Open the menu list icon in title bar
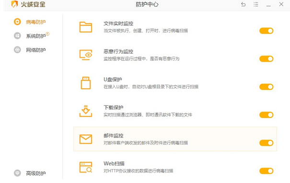Screen dimensions: 290x183 [256, 4]
